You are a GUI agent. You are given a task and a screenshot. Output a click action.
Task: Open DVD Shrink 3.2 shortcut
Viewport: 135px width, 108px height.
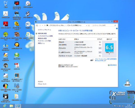pyautogui.click(x=28, y=15)
